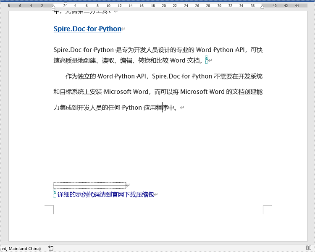Click the text 的文档创建能
315x252 pixels.
pos(244,92)
